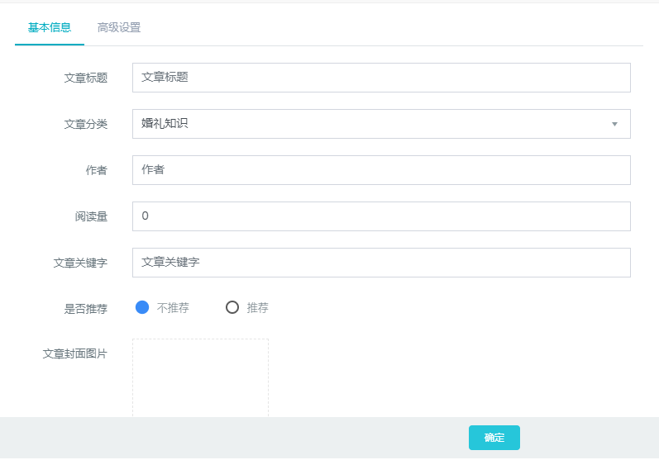This screenshot has height=460, width=659.
Task: Select the 不推荐 radio circle
Action: [142, 307]
